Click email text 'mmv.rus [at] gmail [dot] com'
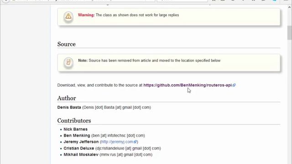This screenshot has height=164, width=292. pyautogui.click(x=126, y=154)
